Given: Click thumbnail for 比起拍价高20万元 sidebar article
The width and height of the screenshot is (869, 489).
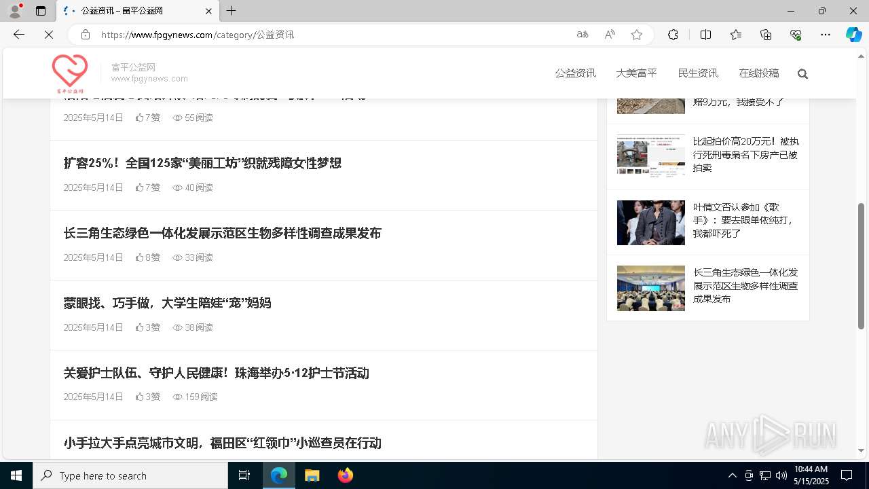Looking at the screenshot, I should [x=650, y=156].
